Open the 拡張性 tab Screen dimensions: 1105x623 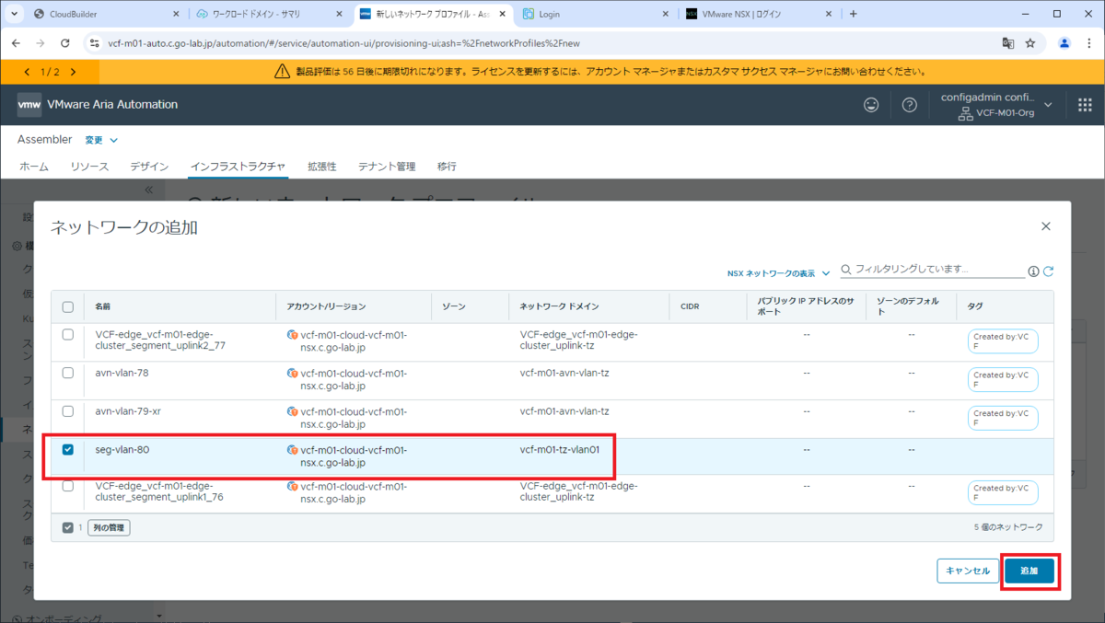pyautogui.click(x=321, y=167)
